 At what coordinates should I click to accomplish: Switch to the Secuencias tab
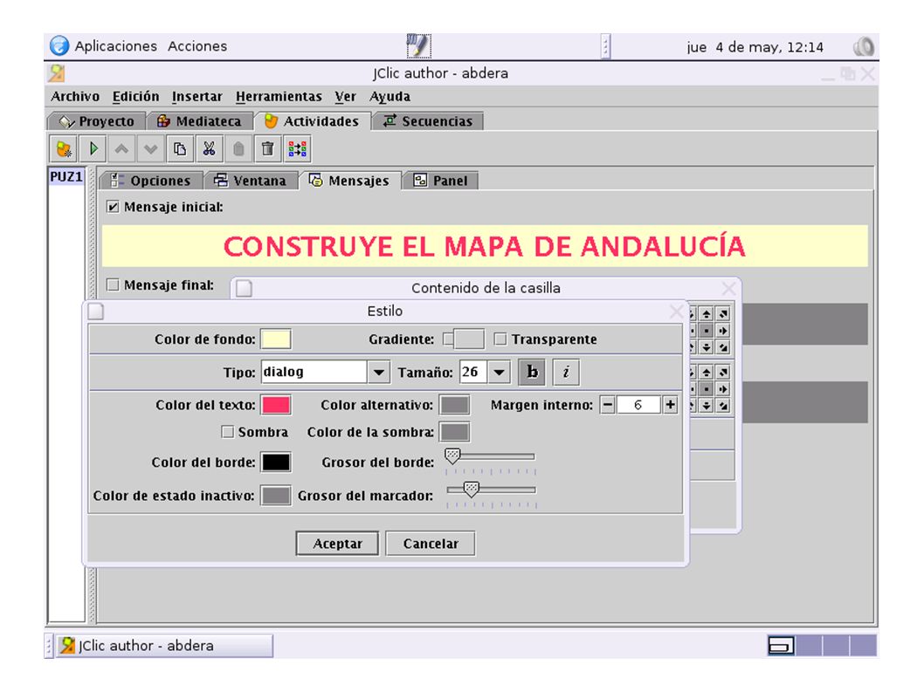[428, 121]
